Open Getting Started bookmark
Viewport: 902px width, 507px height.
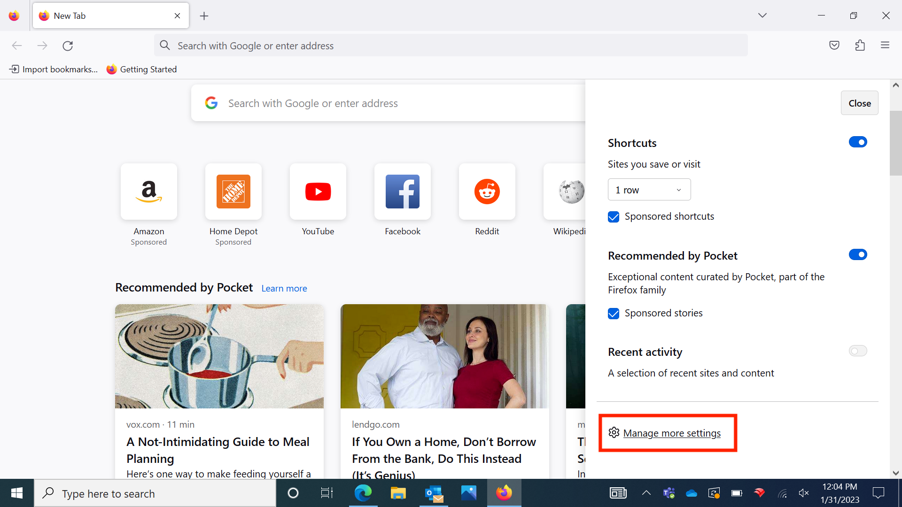click(141, 69)
